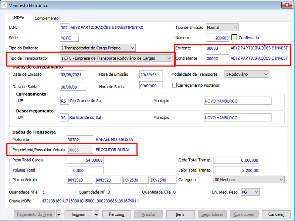The width and height of the screenshot is (295, 221).
Task: Click the Data de Saída date field
Action: pyautogui.click(x=73, y=87)
